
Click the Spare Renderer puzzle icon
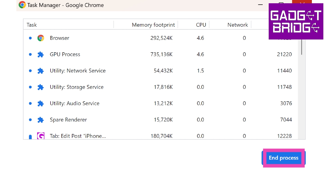pos(41,120)
